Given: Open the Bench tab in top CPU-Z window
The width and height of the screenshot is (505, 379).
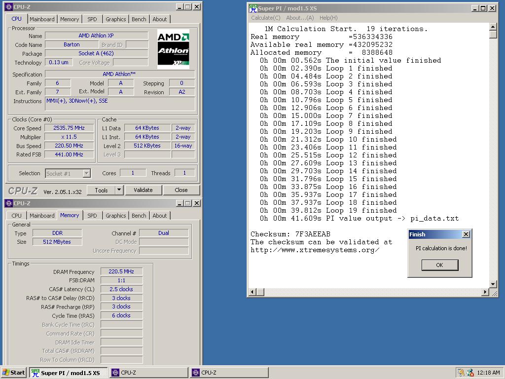Looking at the screenshot, I should coord(139,19).
